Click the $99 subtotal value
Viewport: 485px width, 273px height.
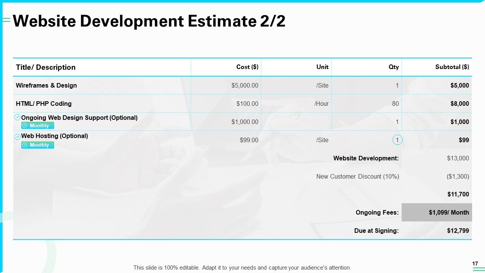[464, 140]
